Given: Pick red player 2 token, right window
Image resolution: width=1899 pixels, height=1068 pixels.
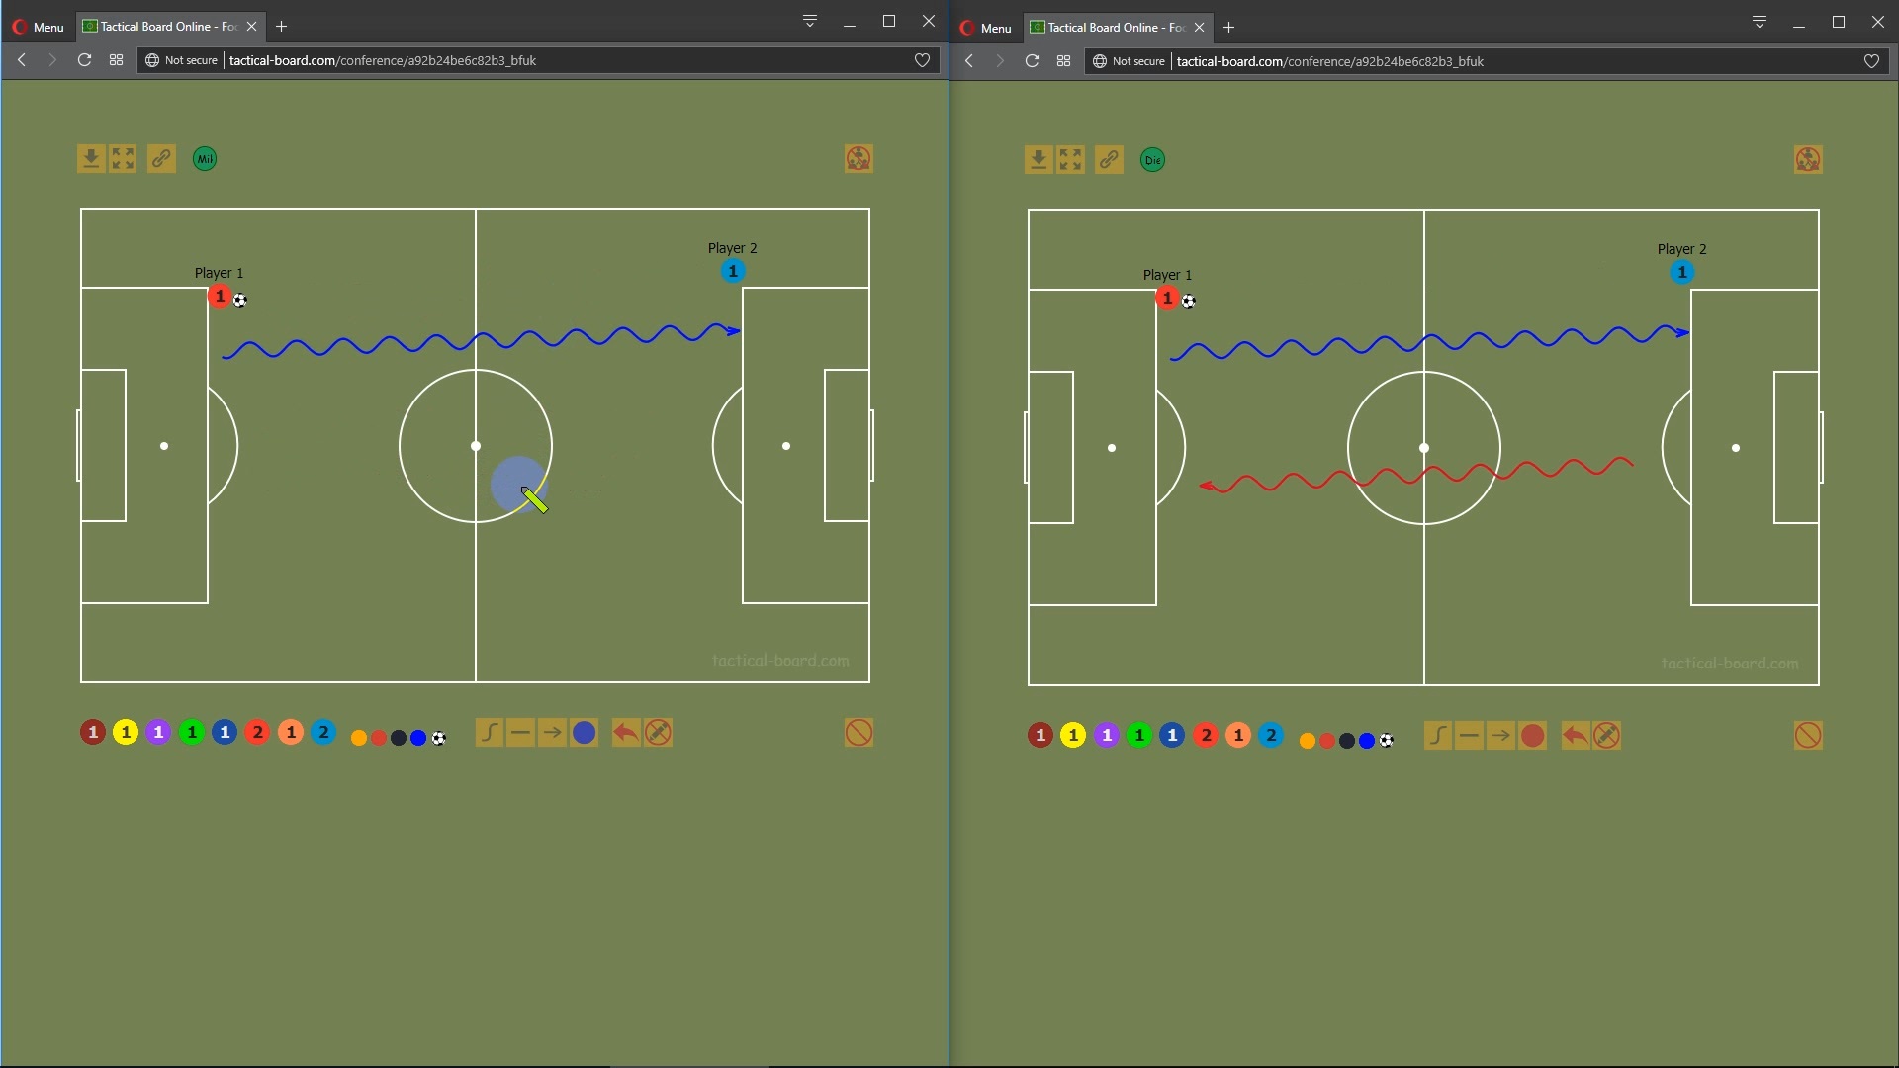Looking at the screenshot, I should pyautogui.click(x=1206, y=735).
